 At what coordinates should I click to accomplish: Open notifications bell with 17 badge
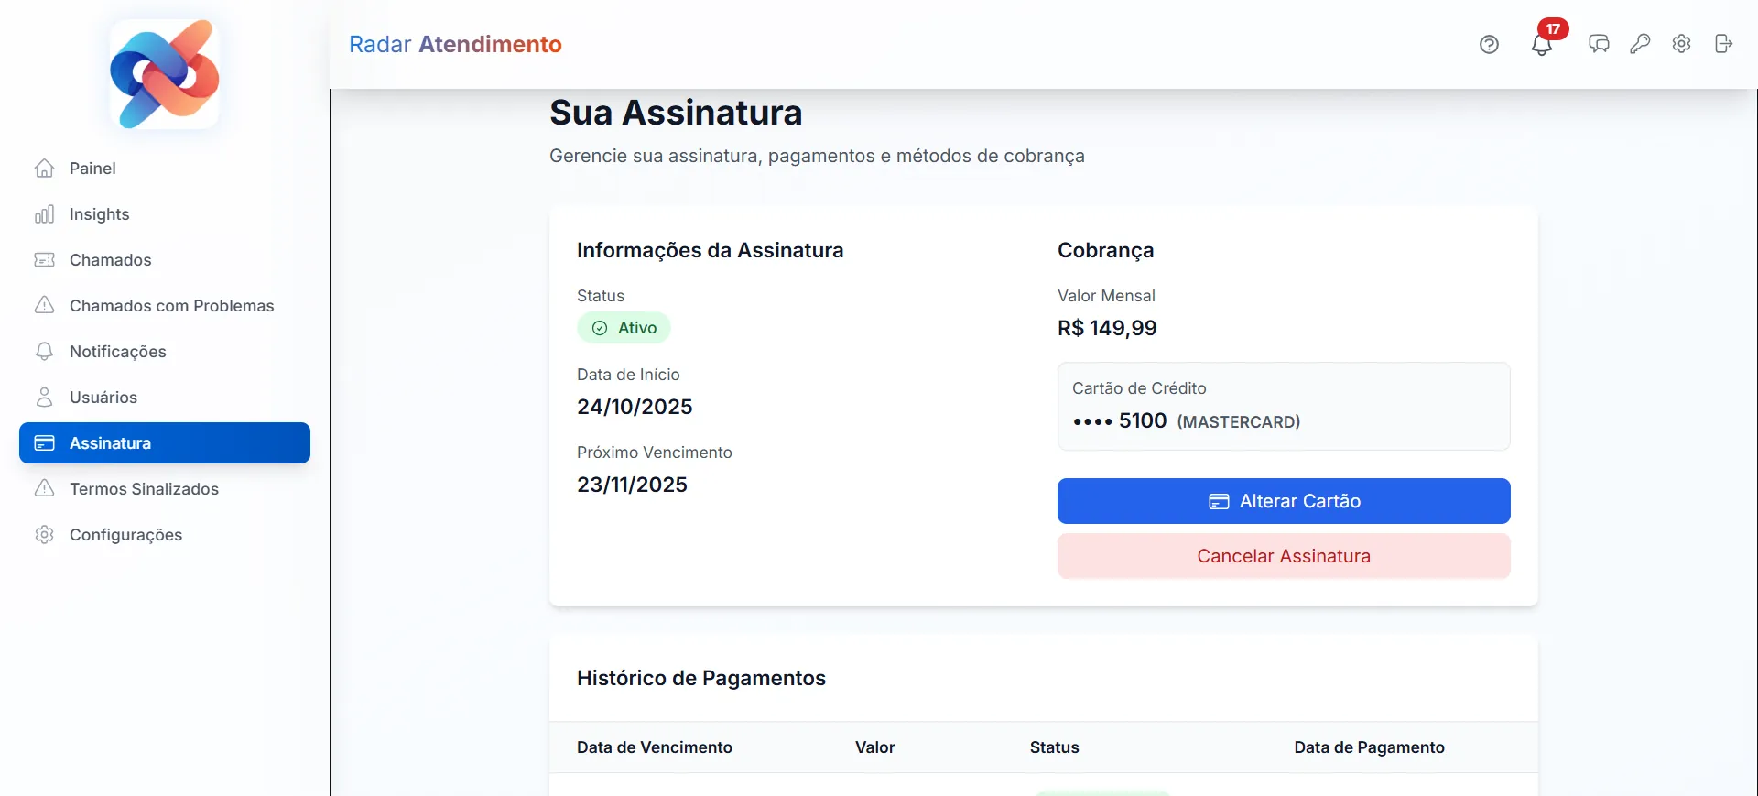[x=1542, y=44]
